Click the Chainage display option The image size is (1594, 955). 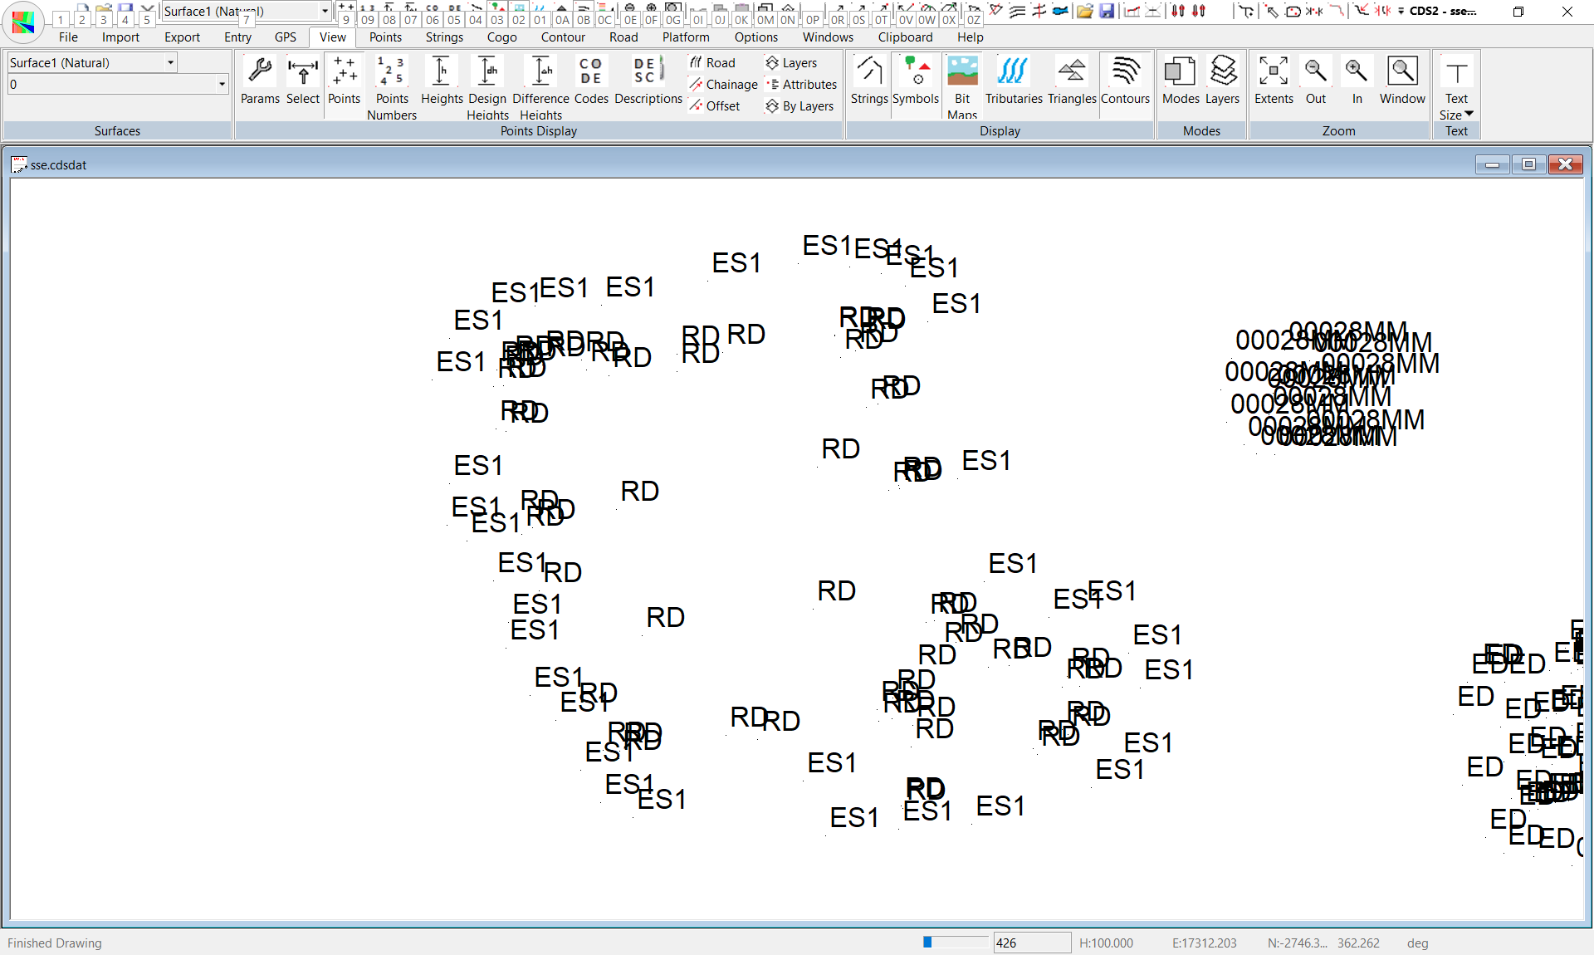724,85
